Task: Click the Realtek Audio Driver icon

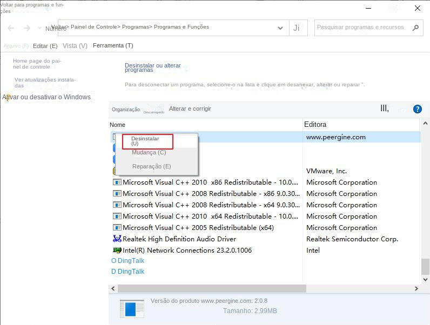Action: (117, 239)
